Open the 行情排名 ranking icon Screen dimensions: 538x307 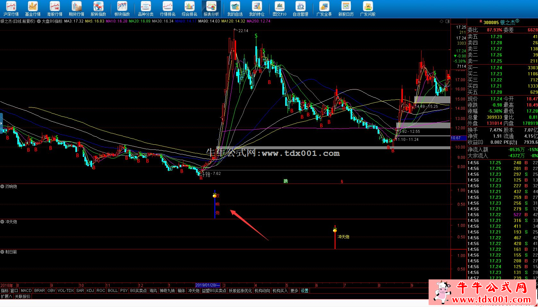point(167,9)
